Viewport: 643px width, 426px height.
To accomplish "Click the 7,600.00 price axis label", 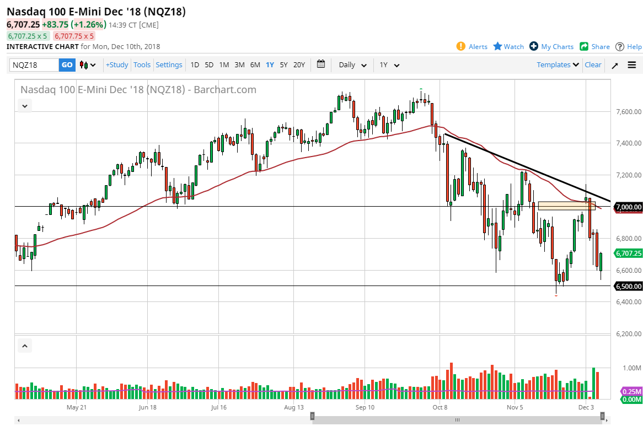I will [x=629, y=112].
